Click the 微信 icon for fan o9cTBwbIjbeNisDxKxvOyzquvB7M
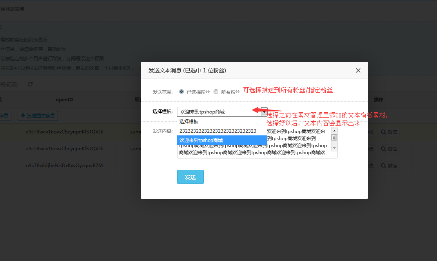This screenshot has height=261, width=437. click(x=389, y=166)
